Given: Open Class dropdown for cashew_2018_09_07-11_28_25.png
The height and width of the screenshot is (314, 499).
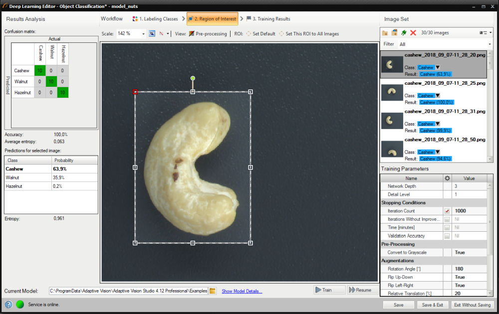Looking at the screenshot, I should [438, 96].
